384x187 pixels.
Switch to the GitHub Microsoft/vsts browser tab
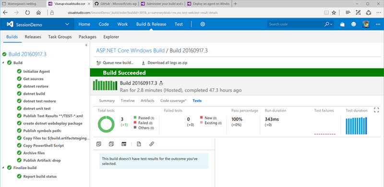pos(115,4)
